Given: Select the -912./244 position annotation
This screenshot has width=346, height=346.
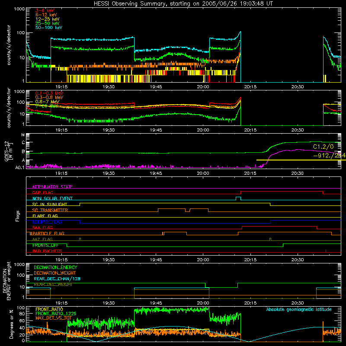Looking at the screenshot, I should coord(330,156).
